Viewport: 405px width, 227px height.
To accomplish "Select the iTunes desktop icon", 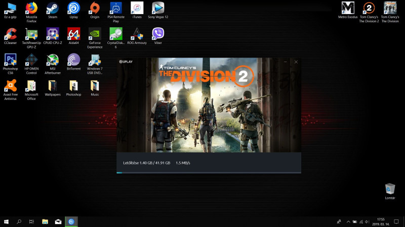I will click(x=137, y=11).
